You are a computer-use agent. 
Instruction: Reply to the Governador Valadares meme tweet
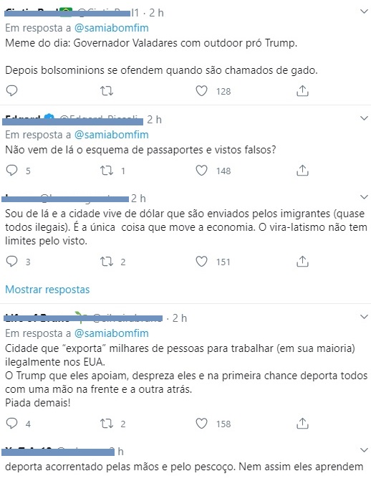pyautogui.click(x=11, y=91)
